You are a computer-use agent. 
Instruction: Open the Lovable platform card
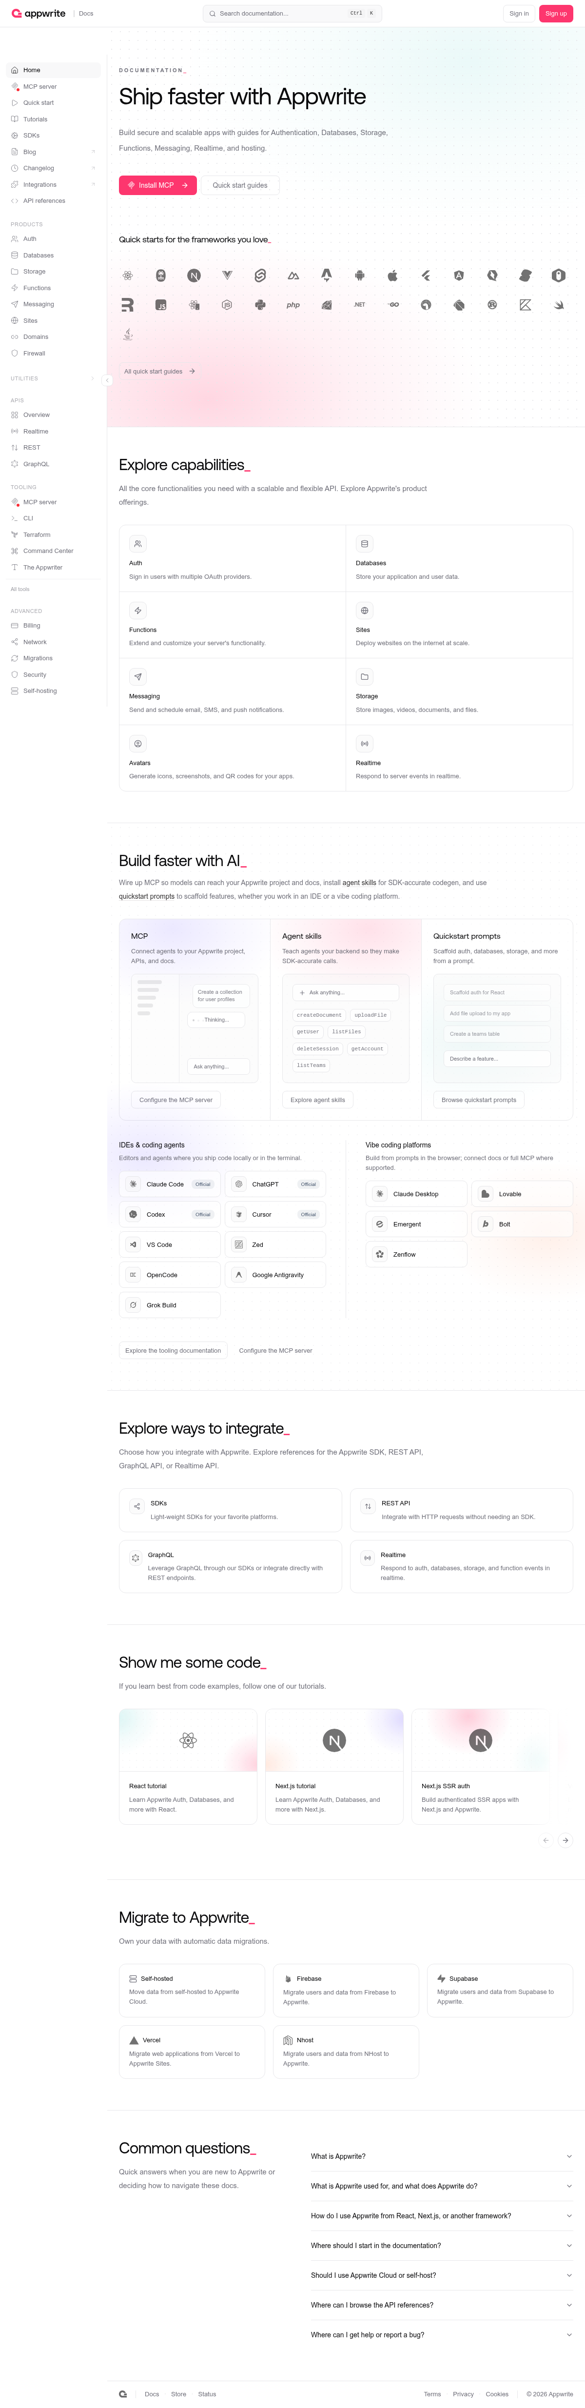pyautogui.click(x=523, y=1194)
